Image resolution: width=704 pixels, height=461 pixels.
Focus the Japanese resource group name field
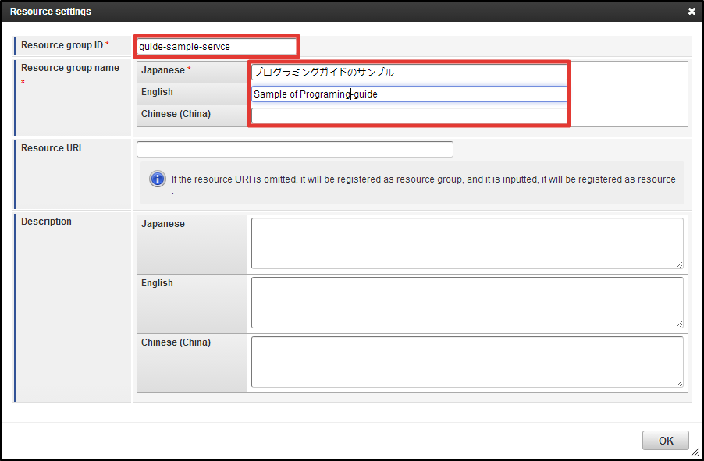pos(409,73)
